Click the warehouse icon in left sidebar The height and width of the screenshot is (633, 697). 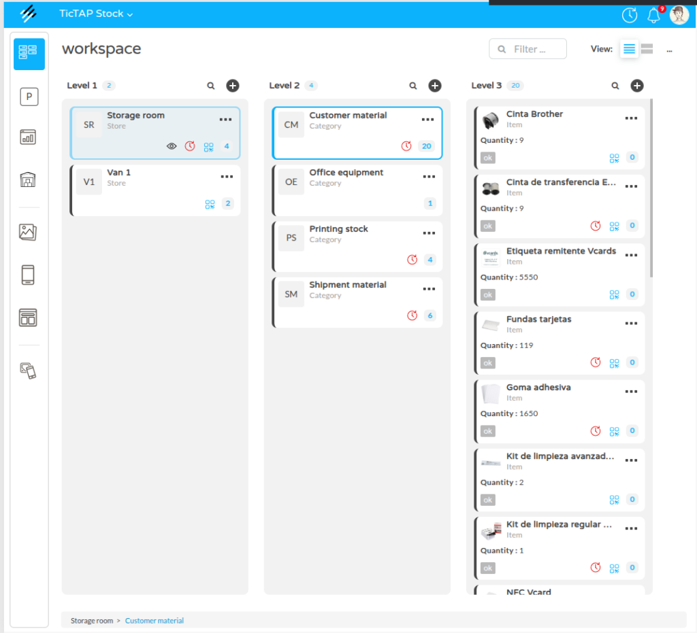pos(29,179)
